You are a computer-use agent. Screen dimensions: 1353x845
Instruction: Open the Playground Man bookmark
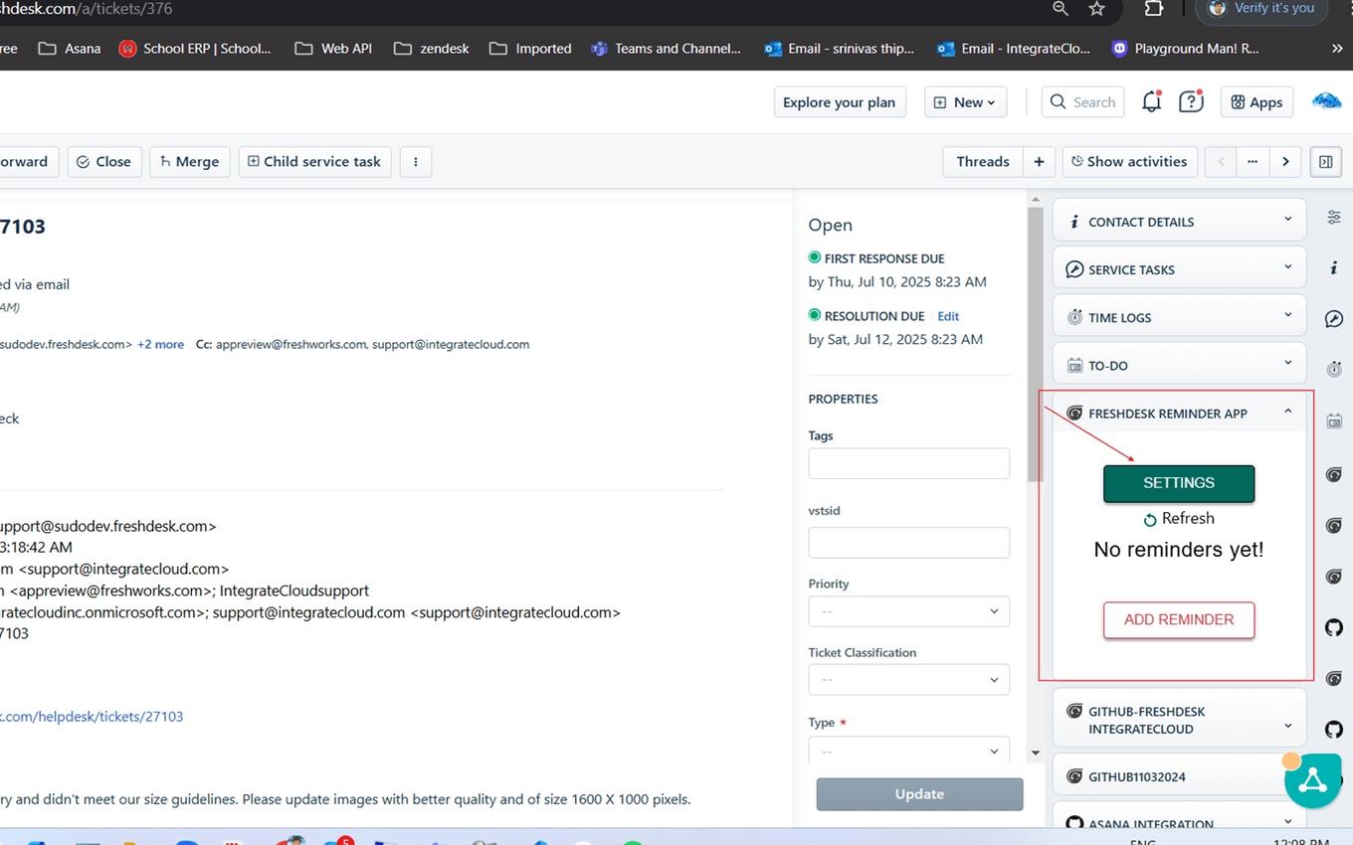(x=1185, y=48)
